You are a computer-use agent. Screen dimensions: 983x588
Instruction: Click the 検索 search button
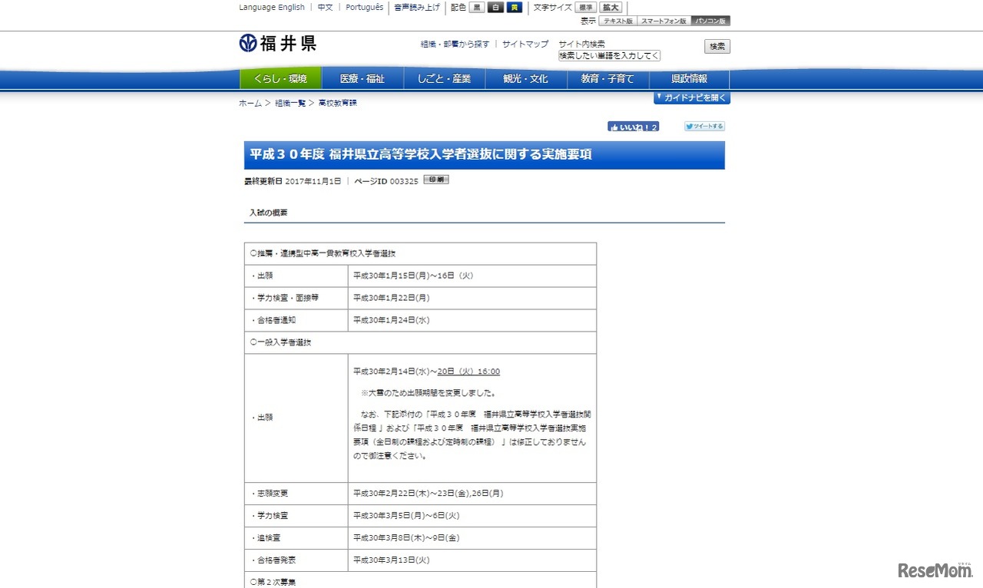click(x=716, y=46)
